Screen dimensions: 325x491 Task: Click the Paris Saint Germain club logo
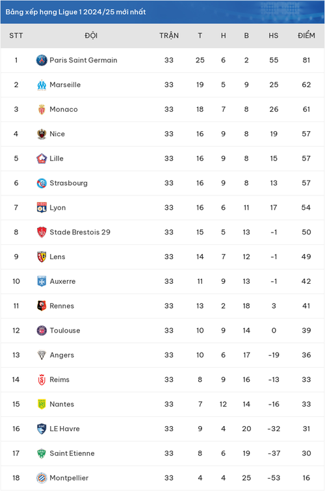[x=42, y=60]
